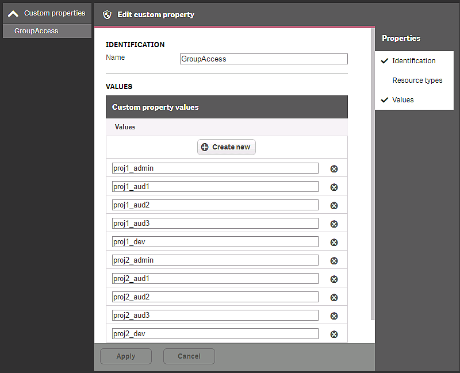
Task: Remove the proj2_aud3 value
Action: (x=334, y=315)
